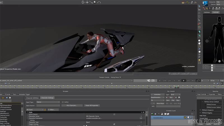Open the Properties tab in Resources

(212, 94)
